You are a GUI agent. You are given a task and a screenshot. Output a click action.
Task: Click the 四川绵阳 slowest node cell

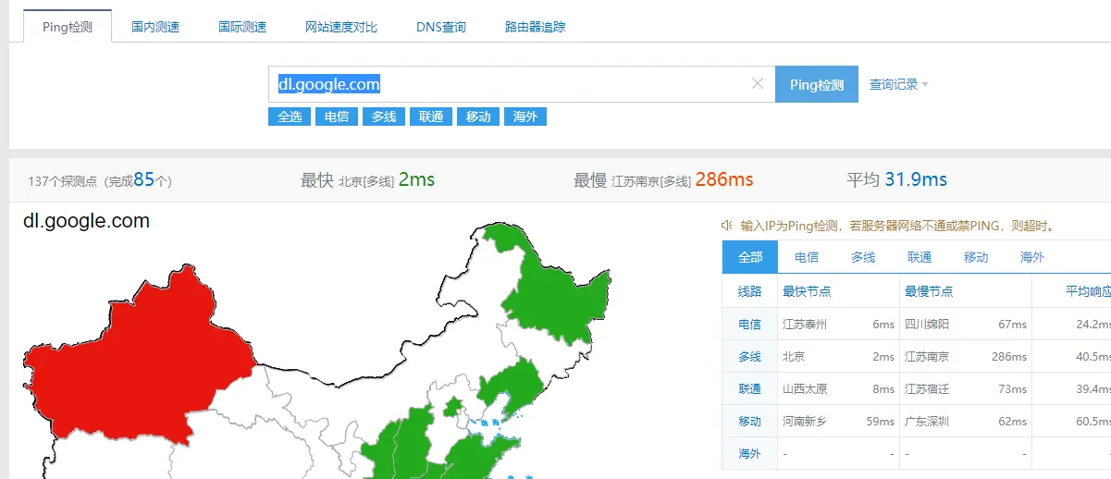coord(929,324)
